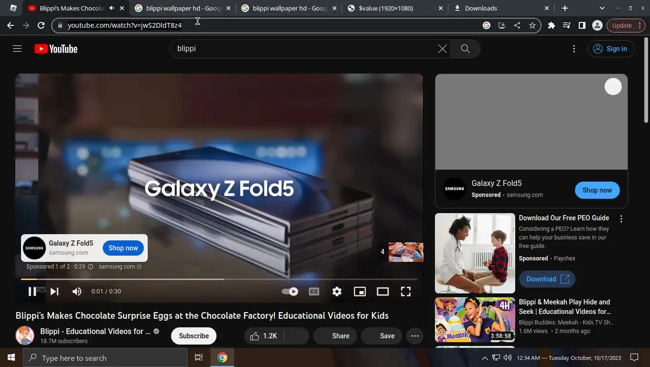View ad info icon beside Sponsored text

(x=90, y=267)
